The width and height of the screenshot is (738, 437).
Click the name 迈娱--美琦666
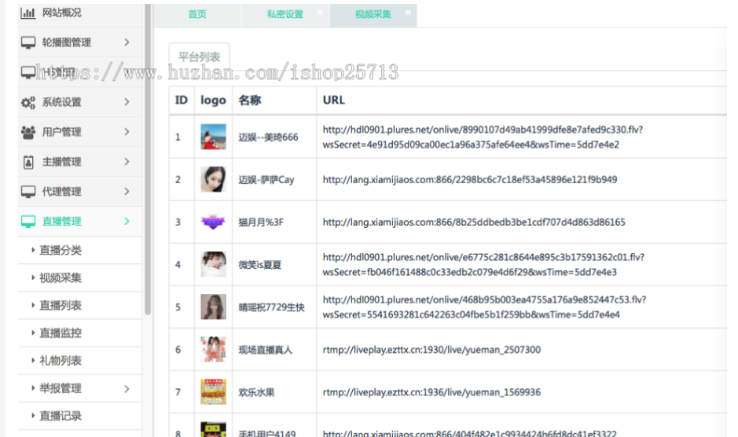(x=268, y=137)
